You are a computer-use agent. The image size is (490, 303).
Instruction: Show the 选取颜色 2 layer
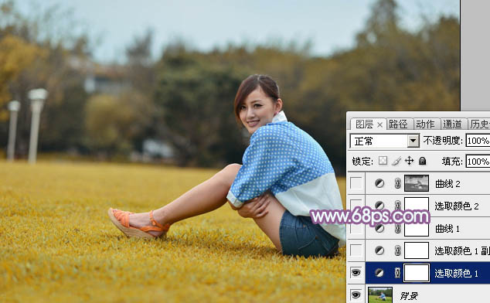pos(356,206)
